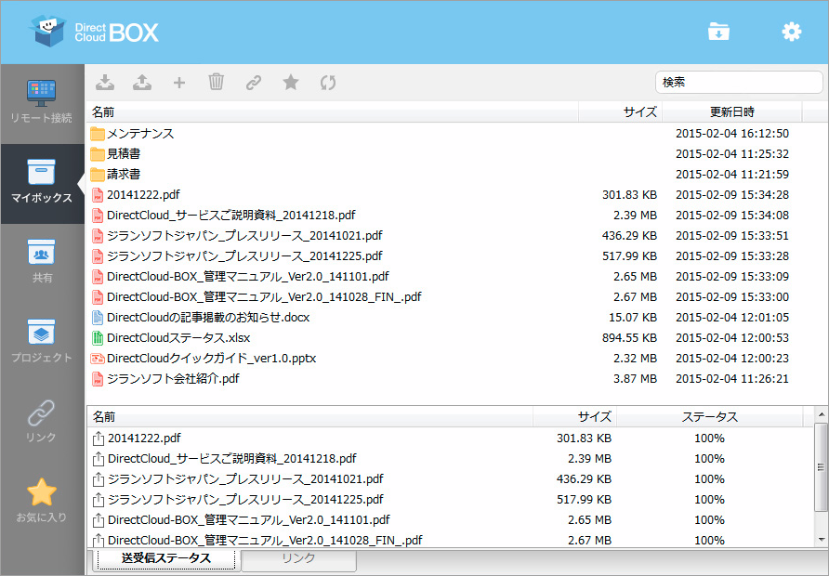This screenshot has height=576, width=829.
Task: Click the xlsx file icon
Action: tap(98, 337)
